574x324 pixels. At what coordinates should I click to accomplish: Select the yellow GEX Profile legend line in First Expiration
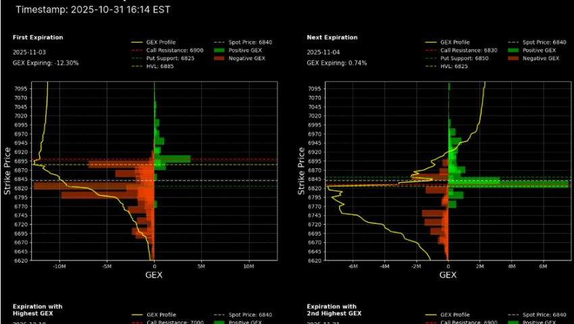[x=139, y=42]
